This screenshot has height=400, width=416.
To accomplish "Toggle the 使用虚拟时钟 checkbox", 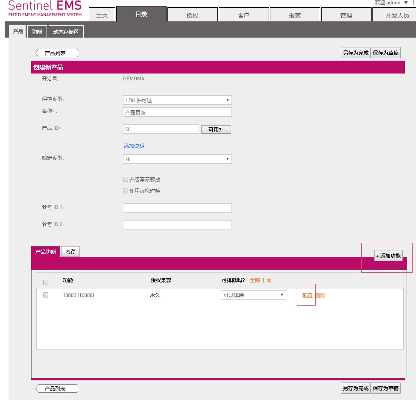I will point(126,191).
